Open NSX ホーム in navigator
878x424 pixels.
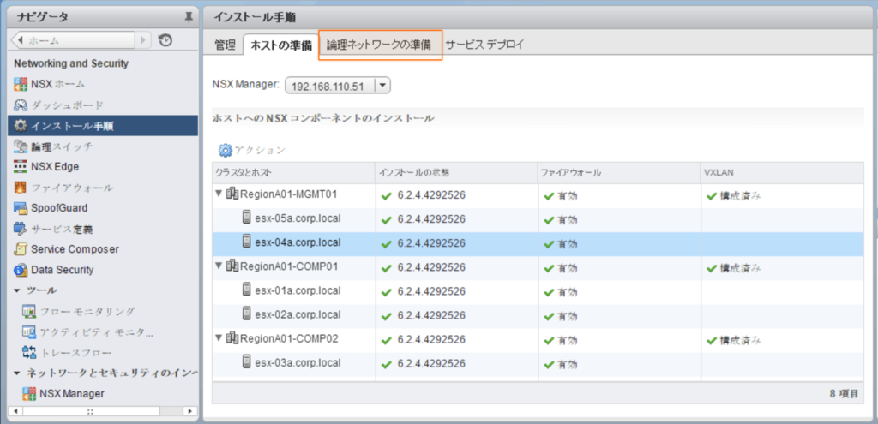coord(58,85)
